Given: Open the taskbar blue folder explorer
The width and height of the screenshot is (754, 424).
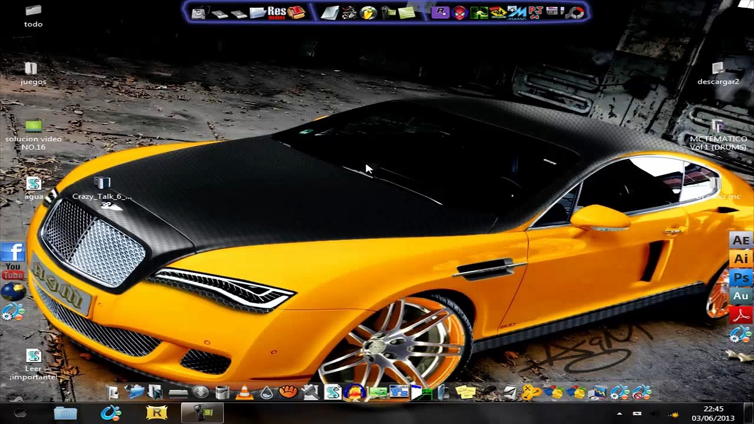Looking at the screenshot, I should [x=65, y=413].
